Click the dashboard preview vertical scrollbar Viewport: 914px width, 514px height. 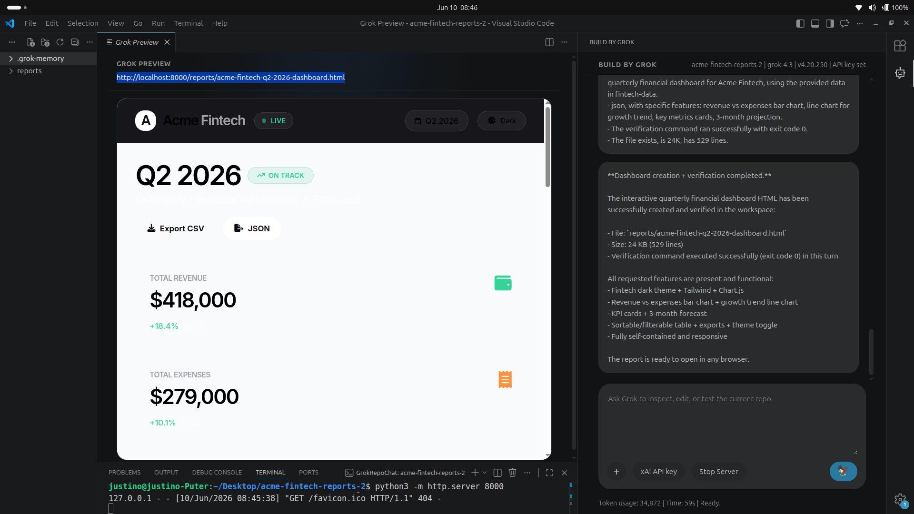click(x=547, y=147)
